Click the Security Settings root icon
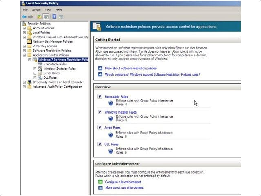This screenshot has width=261, height=196. point(24,24)
